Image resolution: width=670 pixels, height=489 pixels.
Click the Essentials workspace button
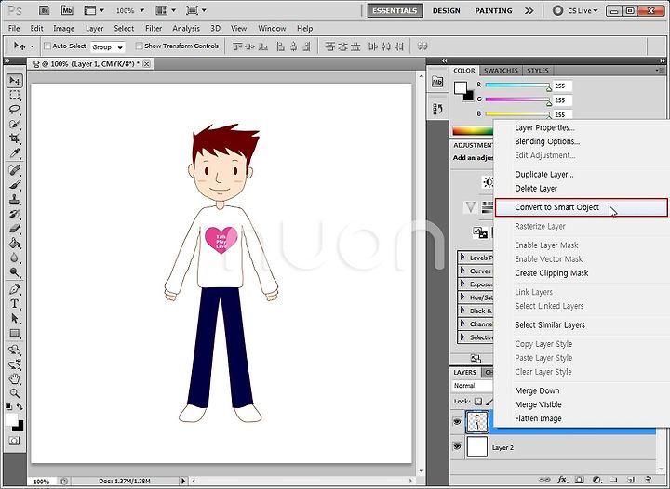[x=395, y=10]
